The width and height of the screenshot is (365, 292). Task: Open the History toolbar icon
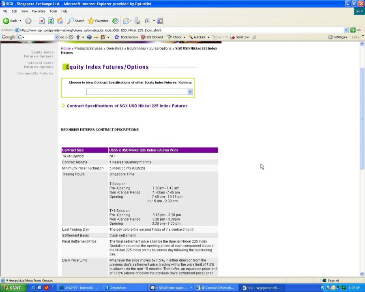coord(115,21)
